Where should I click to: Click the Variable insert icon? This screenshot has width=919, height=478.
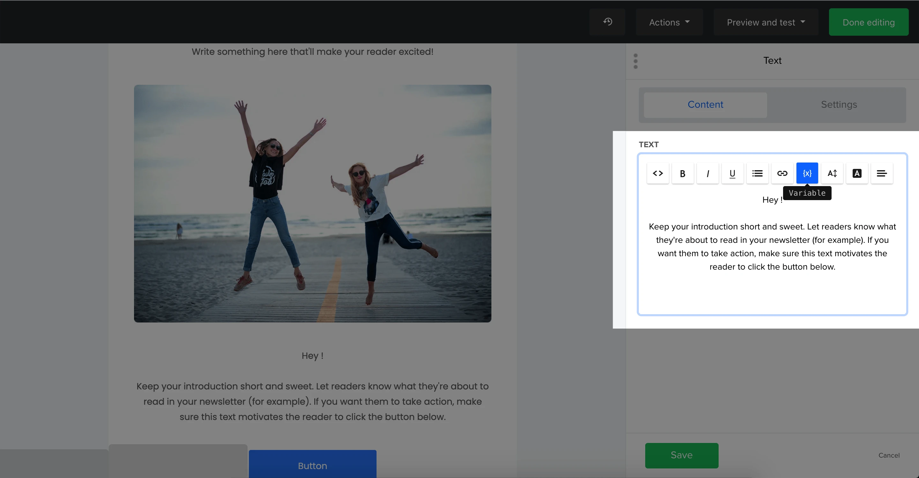point(807,173)
